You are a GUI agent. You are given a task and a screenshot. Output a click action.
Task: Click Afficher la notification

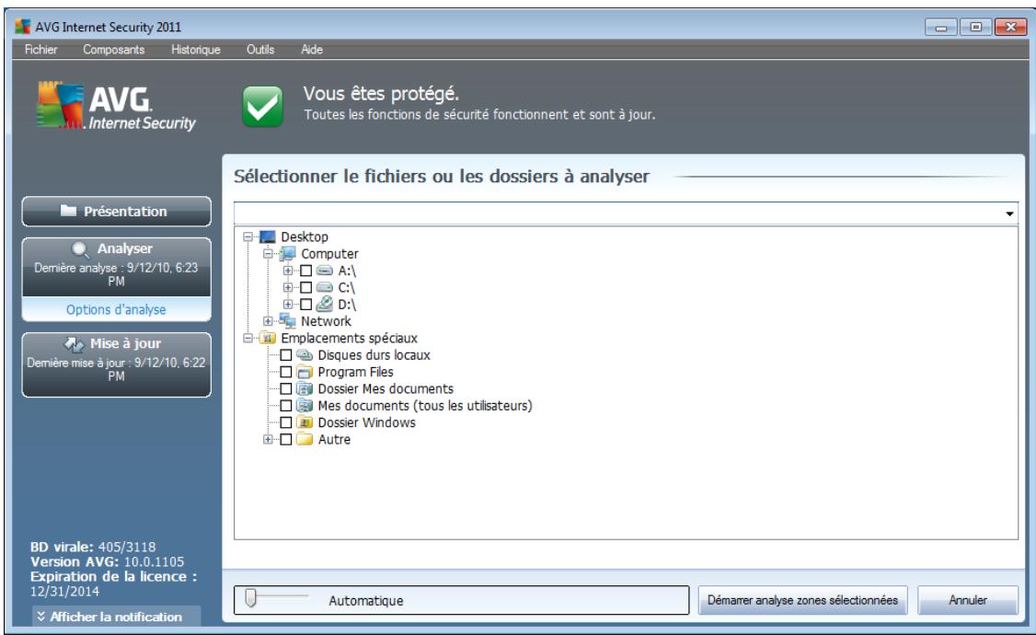(x=116, y=617)
